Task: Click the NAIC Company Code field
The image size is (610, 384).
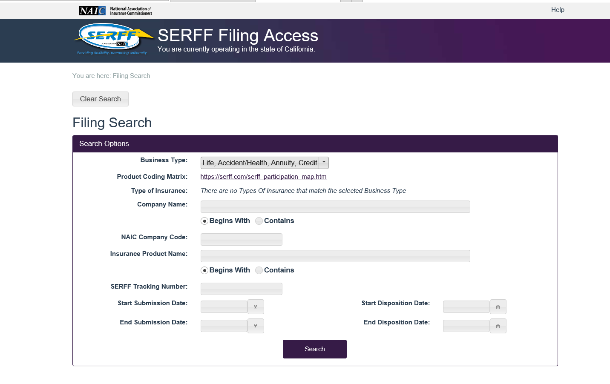Action: [242, 240]
